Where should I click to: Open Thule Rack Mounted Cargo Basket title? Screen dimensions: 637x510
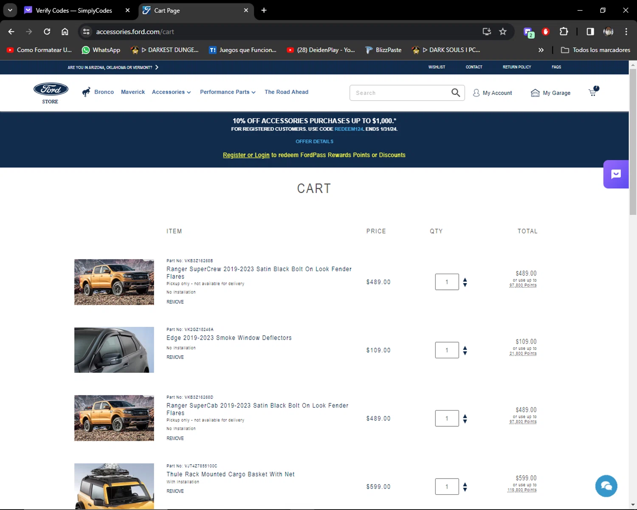230,474
